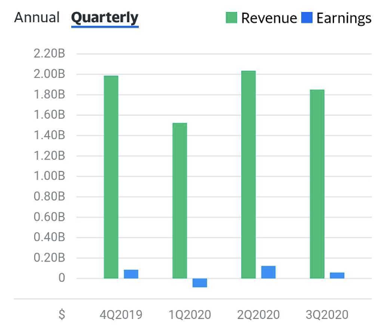Click the 1Q2020 green revenue bar

180,200
